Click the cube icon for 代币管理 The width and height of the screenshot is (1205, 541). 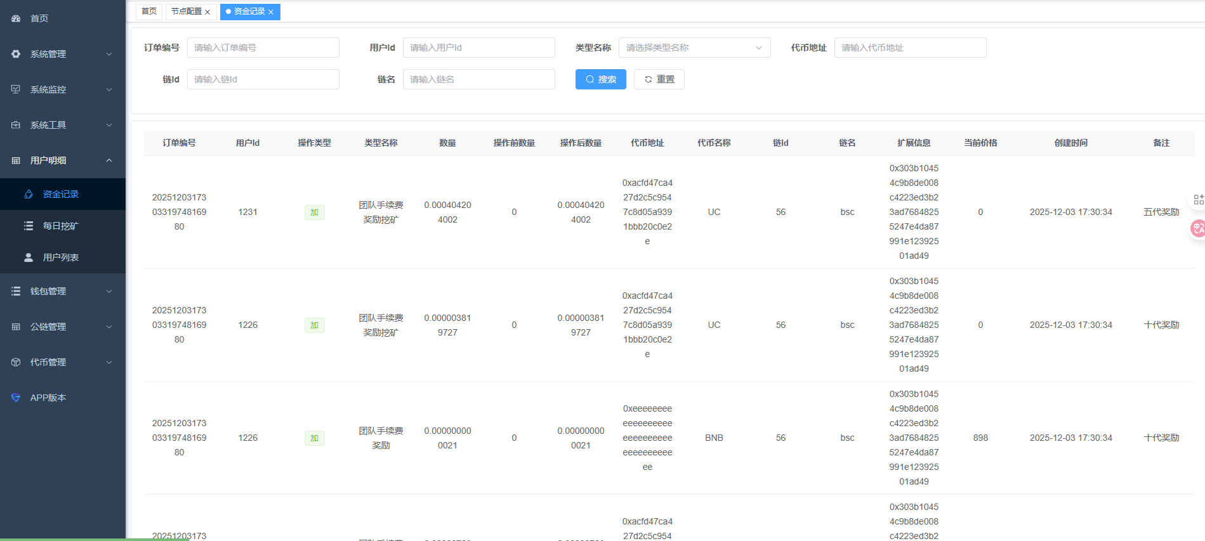16,362
